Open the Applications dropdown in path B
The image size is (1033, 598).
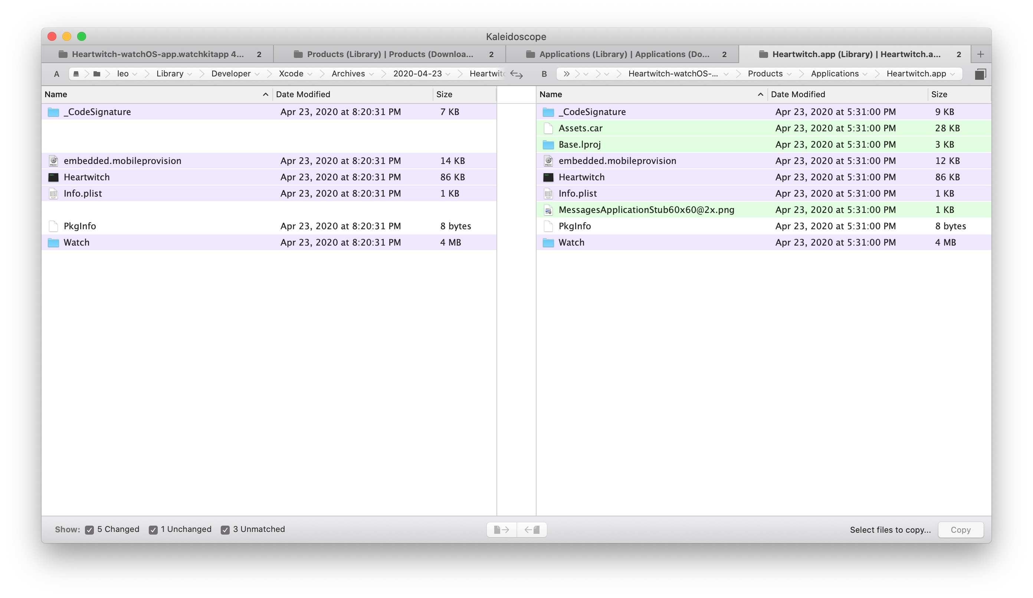(x=865, y=74)
